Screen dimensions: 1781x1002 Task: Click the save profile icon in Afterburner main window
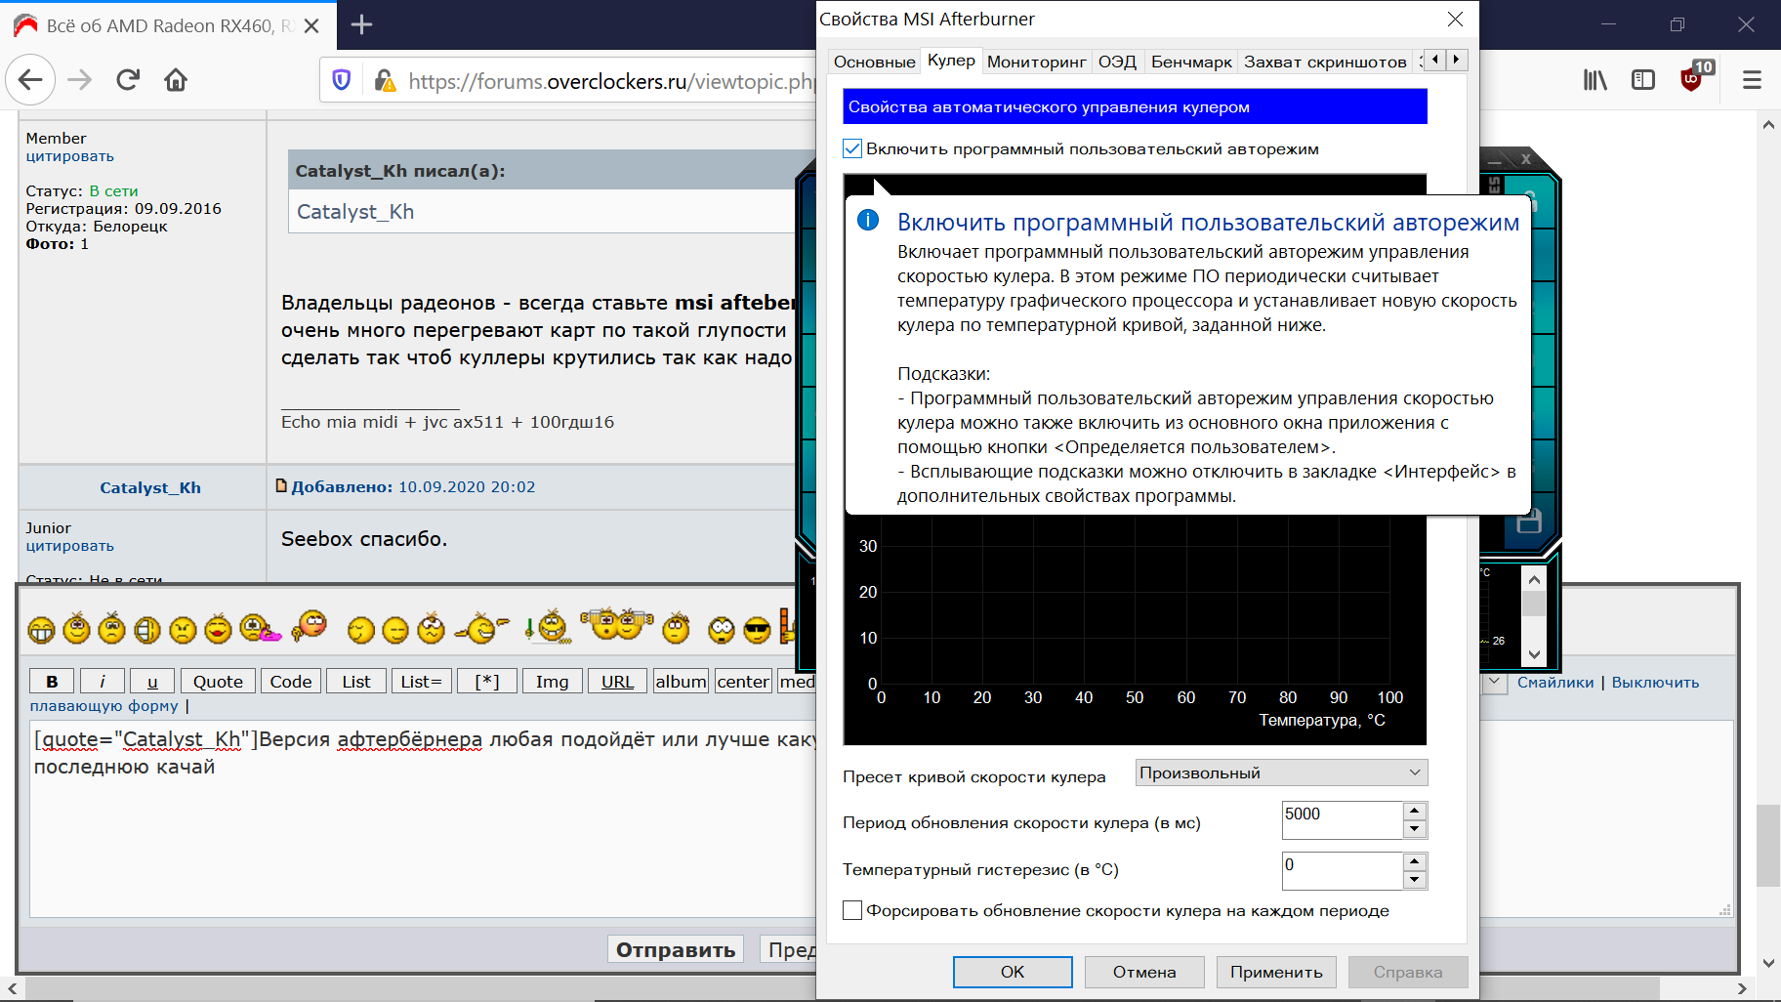(1528, 522)
